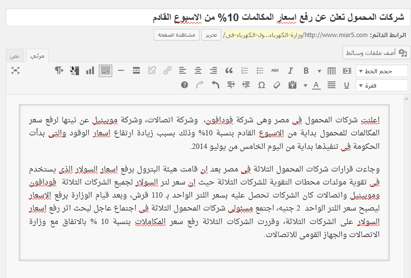This screenshot has width=411, height=278.
Task: Align text to the left
Action: click(183, 71)
